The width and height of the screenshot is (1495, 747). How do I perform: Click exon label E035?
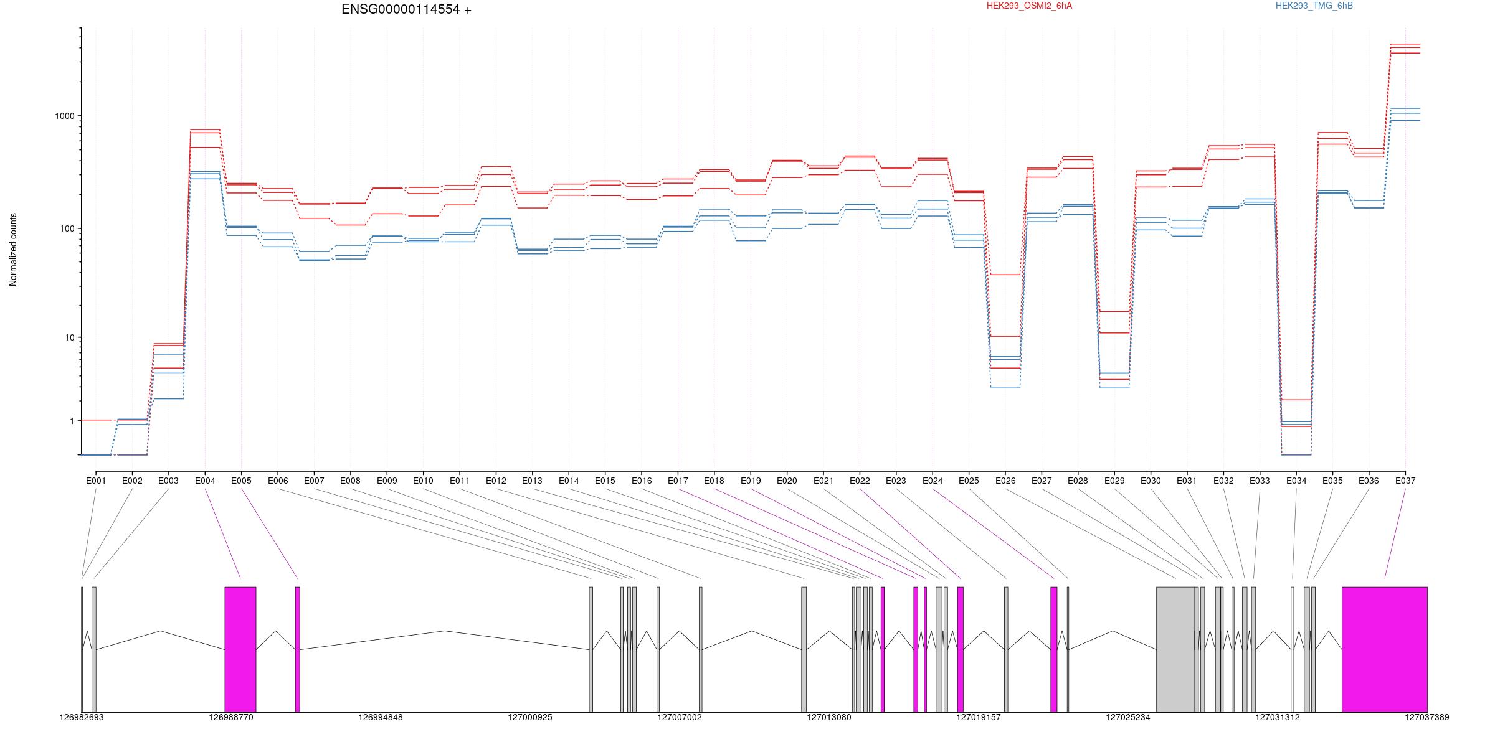click(1332, 481)
